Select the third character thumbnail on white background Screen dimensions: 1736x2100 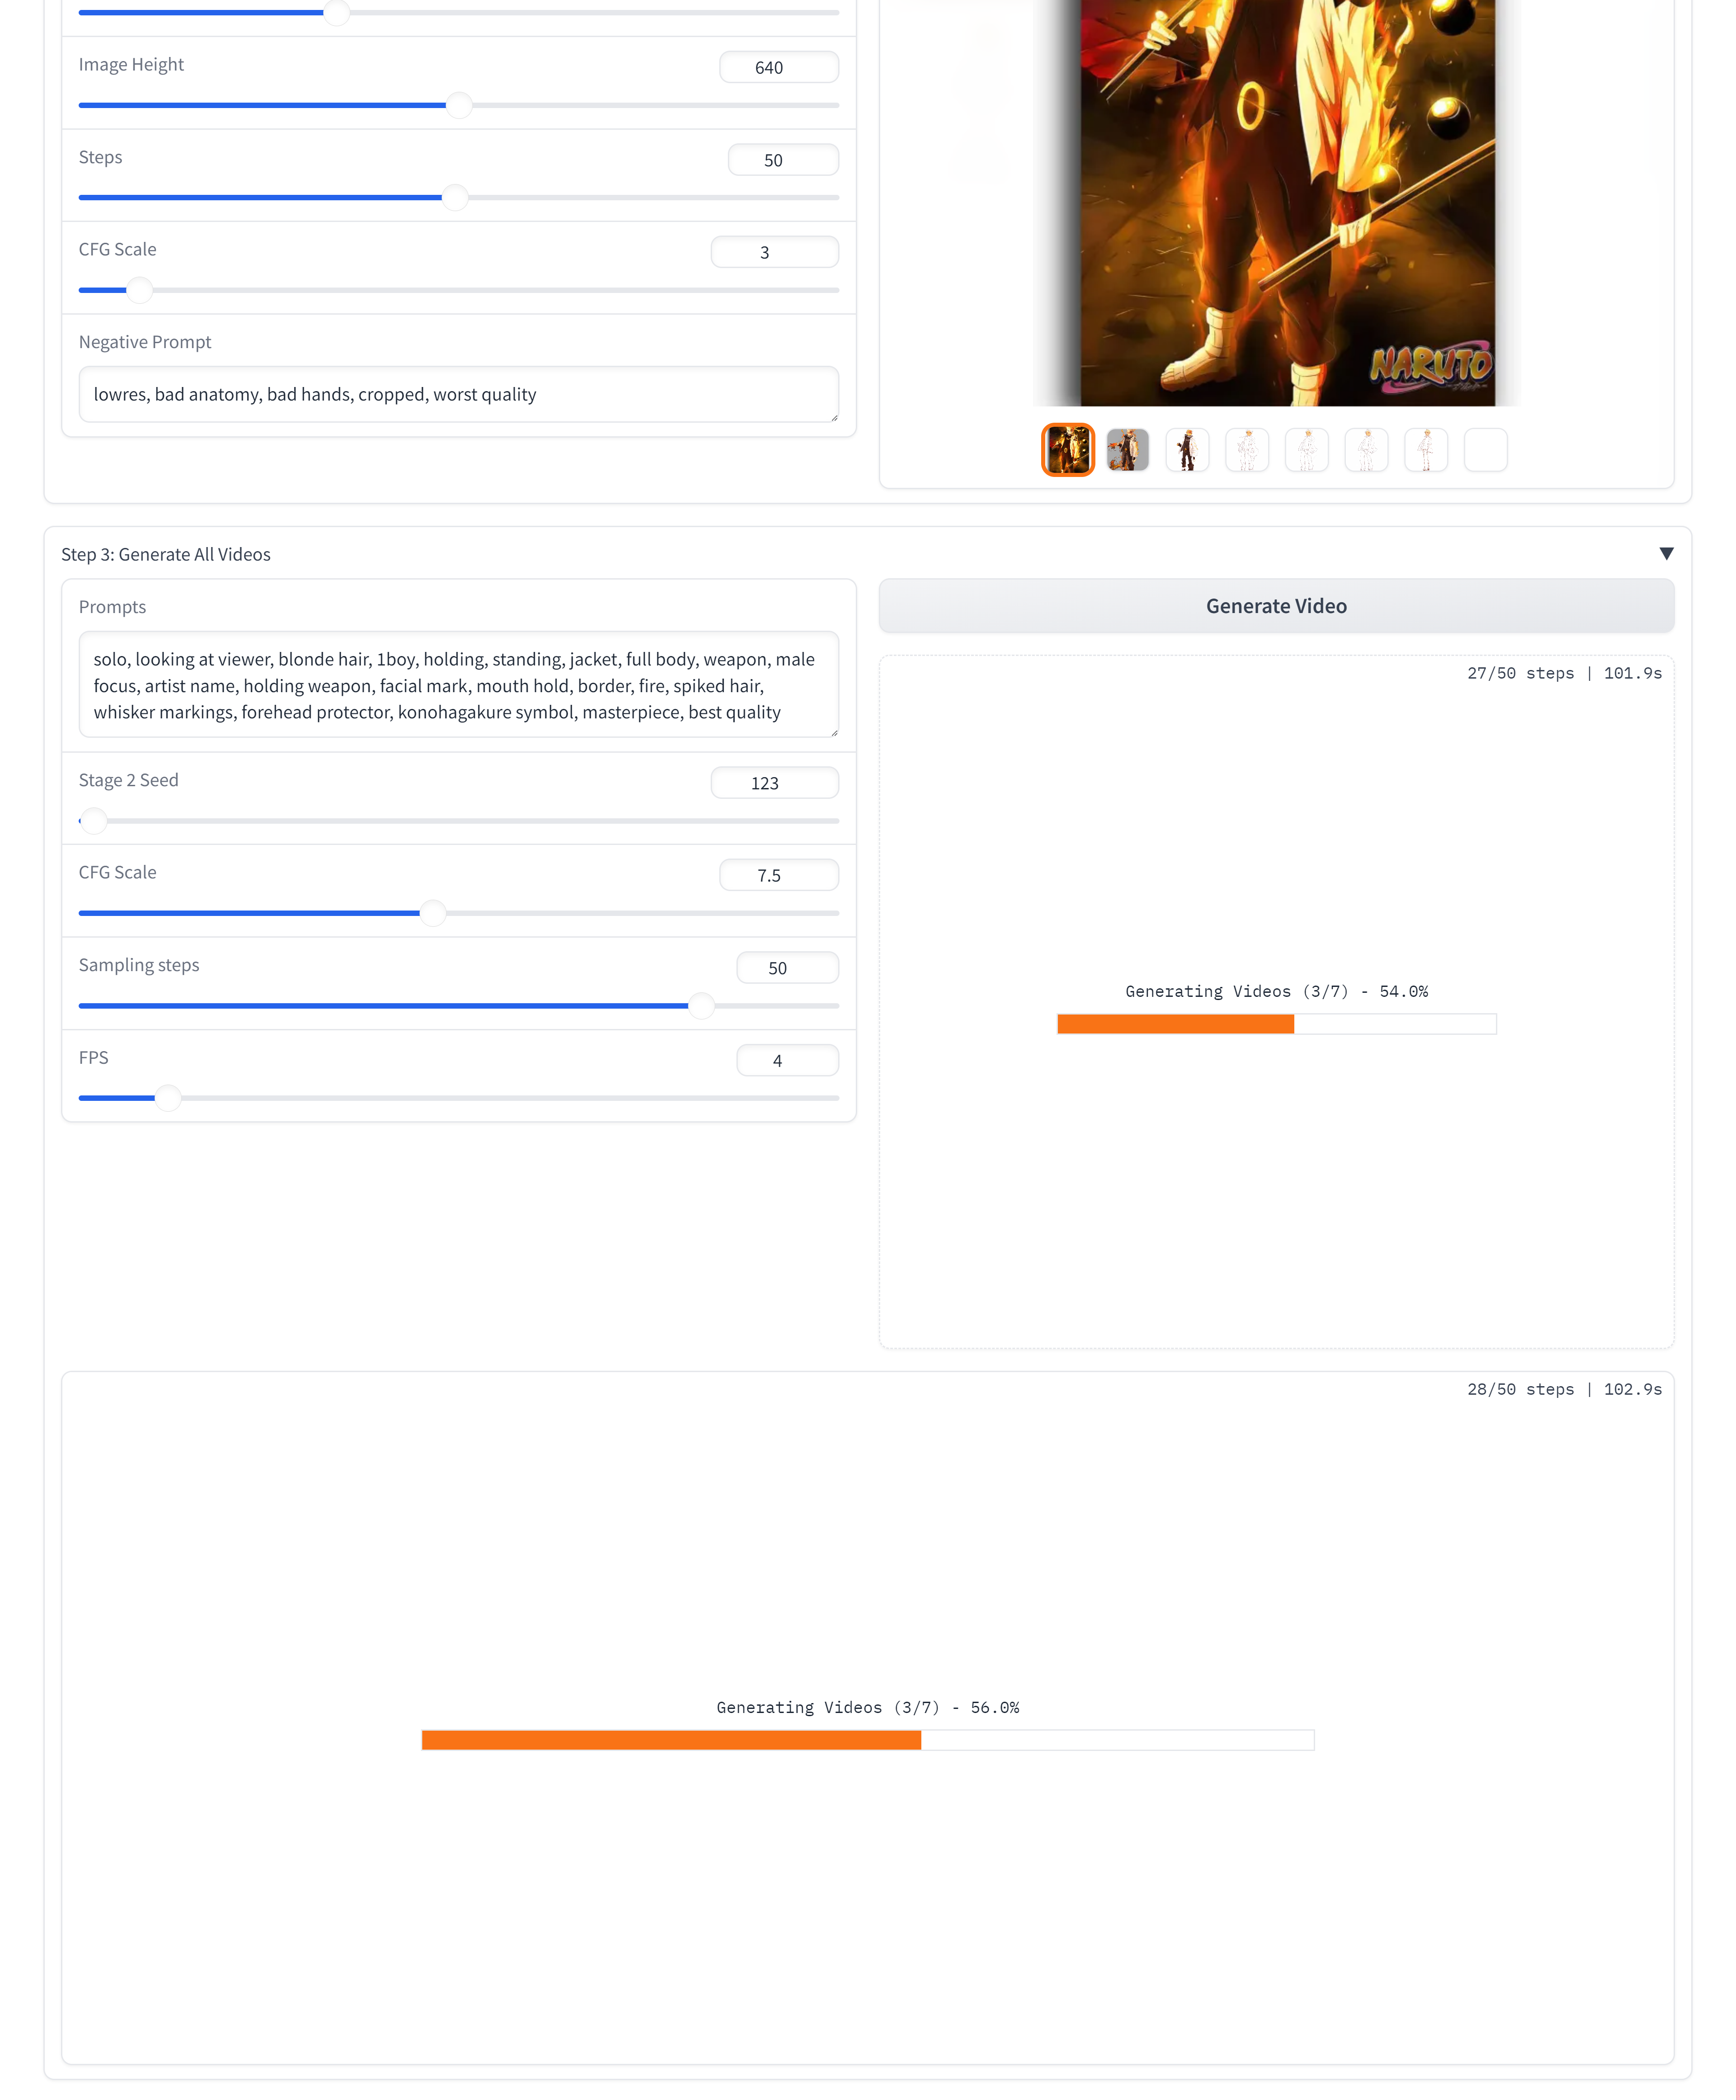(x=1187, y=450)
